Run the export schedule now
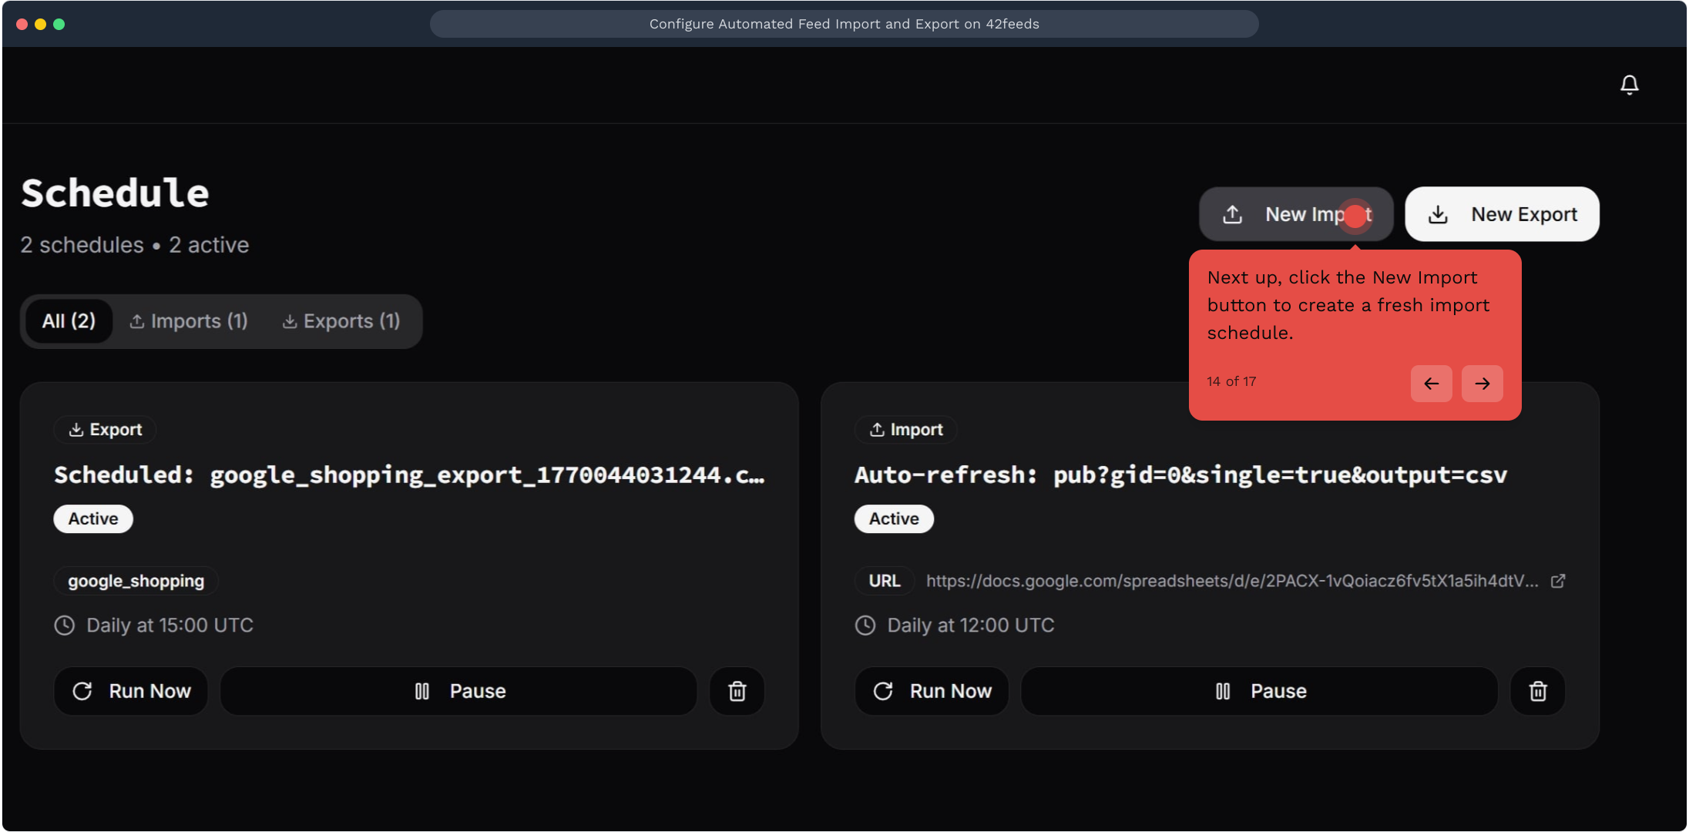 coord(131,691)
